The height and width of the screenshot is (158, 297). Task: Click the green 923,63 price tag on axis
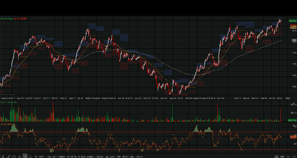(x=292, y=21)
